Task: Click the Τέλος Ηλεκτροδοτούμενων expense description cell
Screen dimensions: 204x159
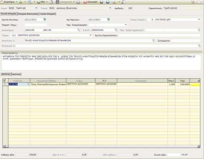Action: pyautogui.click(x=48, y=84)
